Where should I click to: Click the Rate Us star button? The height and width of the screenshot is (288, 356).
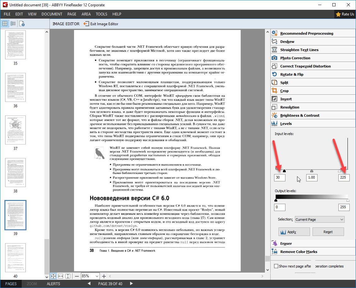345,14
